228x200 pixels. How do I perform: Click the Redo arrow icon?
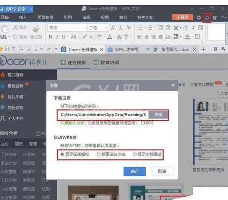pyautogui.click(x=49, y=49)
